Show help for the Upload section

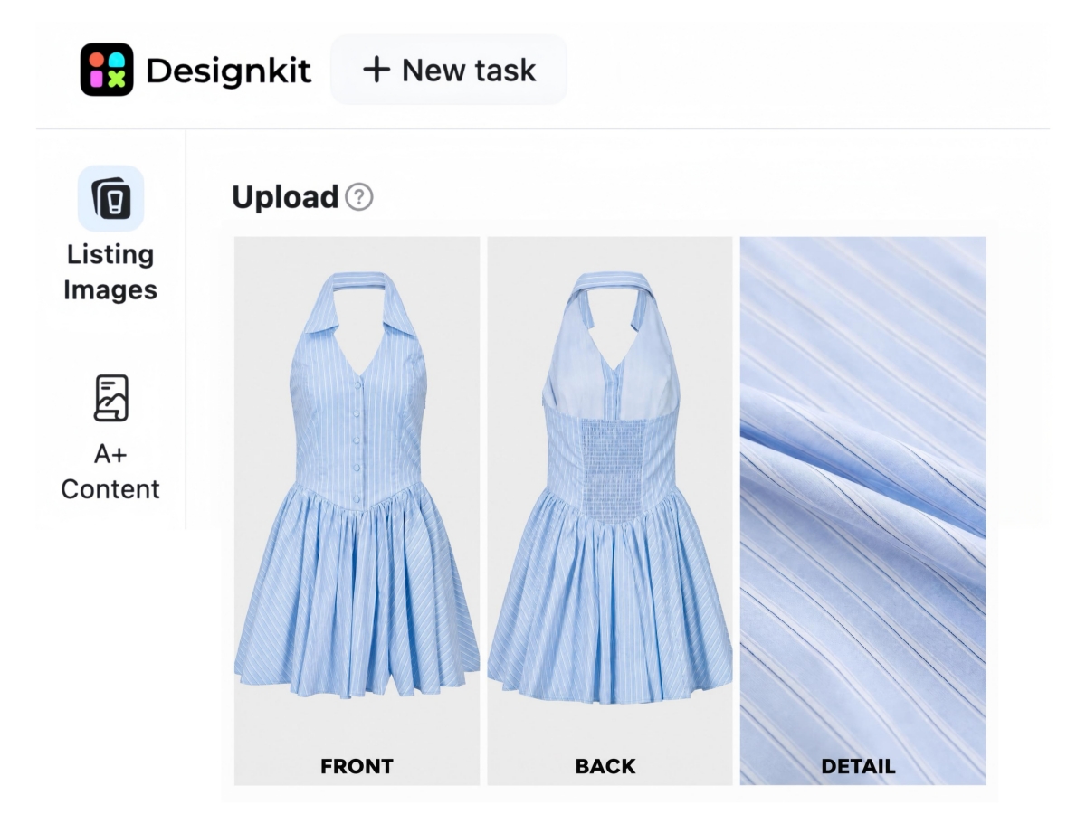pos(359,196)
